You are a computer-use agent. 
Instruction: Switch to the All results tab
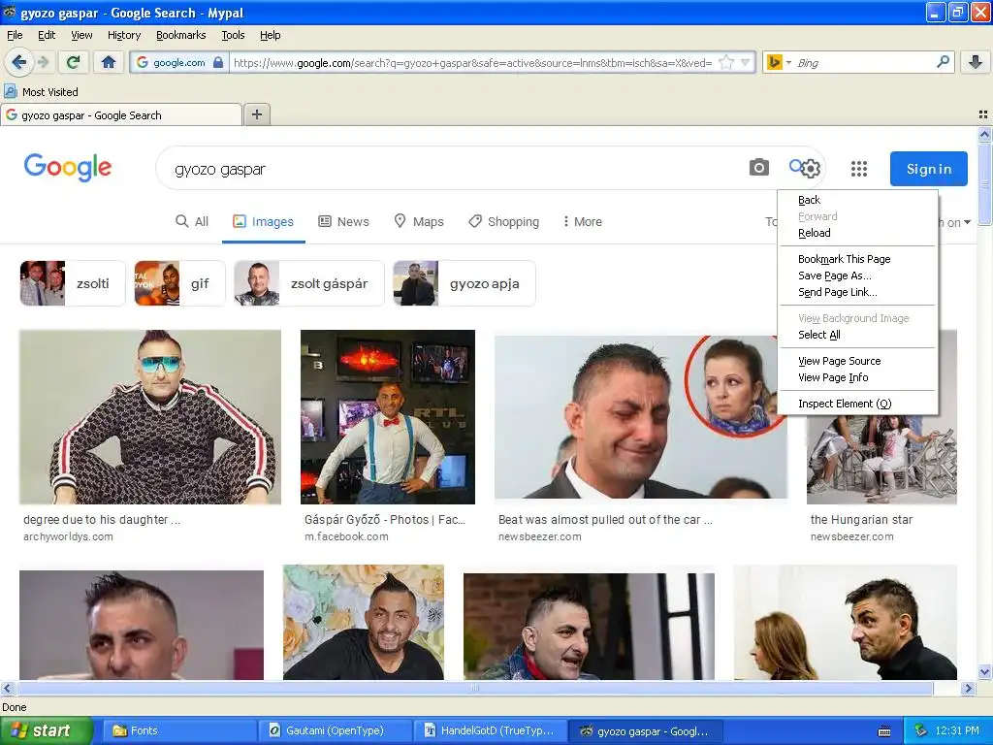click(192, 222)
